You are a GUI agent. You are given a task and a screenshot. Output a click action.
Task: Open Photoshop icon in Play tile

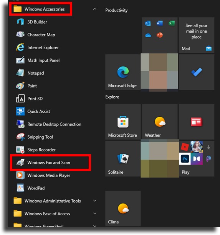185,159
